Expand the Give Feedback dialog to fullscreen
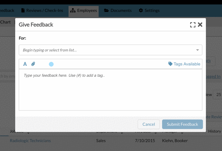The width and height of the screenshot is (222, 151). coord(193,25)
